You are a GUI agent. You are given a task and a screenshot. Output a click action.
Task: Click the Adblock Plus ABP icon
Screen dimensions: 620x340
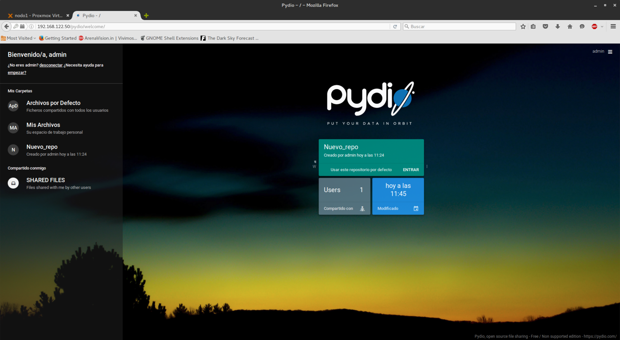pos(594,26)
